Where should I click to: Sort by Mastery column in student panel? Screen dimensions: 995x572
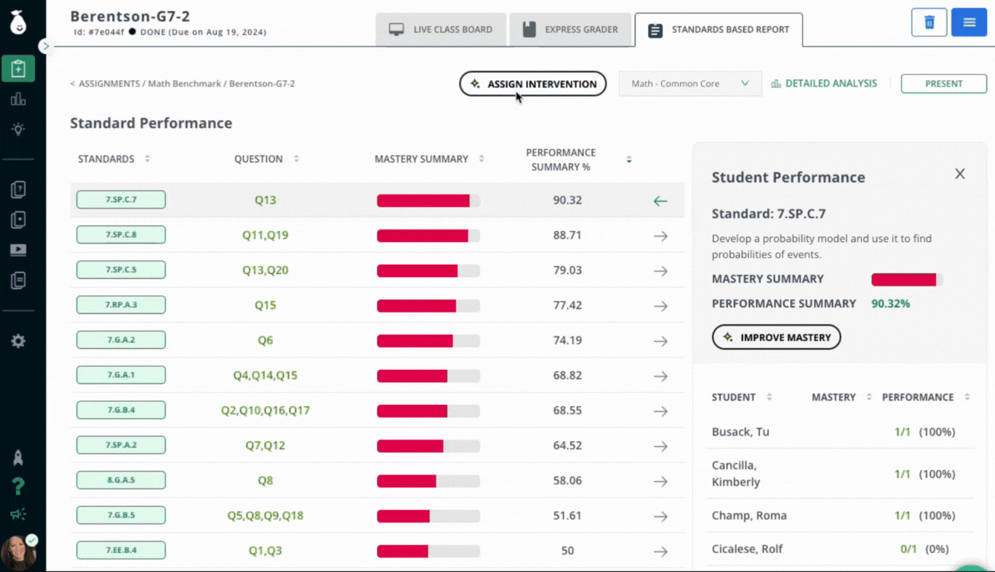pos(868,397)
